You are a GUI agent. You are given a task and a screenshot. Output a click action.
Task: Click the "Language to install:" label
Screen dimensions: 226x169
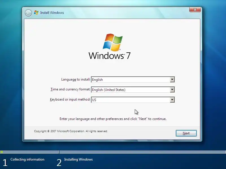[76, 79]
